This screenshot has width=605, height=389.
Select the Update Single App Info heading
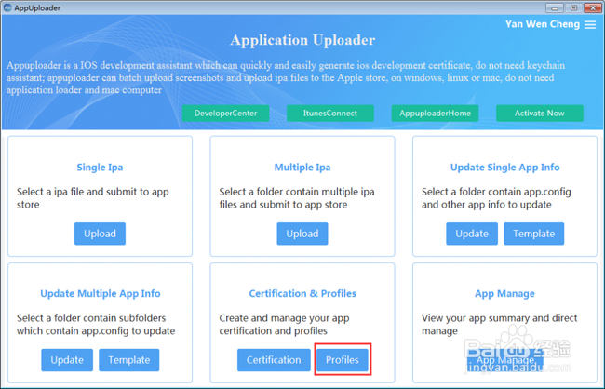click(x=504, y=168)
